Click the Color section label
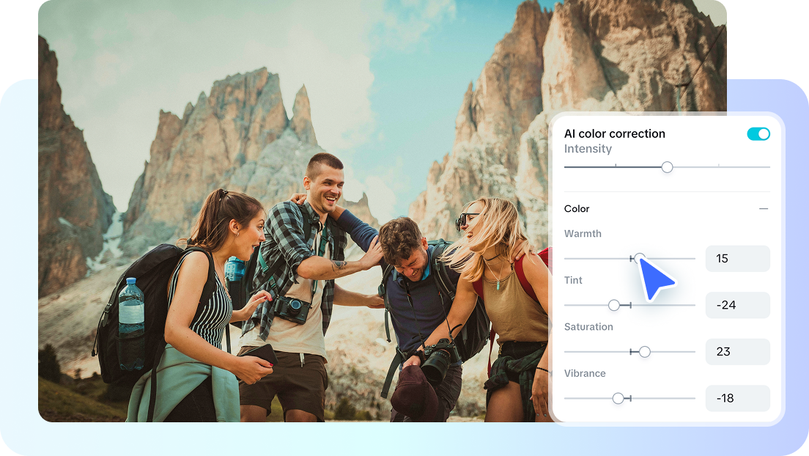The height and width of the screenshot is (456, 809). pos(577,208)
